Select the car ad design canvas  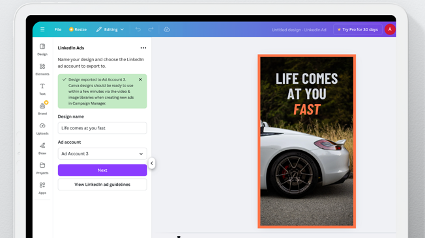[x=306, y=141]
